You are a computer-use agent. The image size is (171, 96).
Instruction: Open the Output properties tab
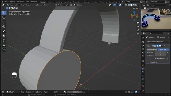pyautogui.click(x=143, y=46)
